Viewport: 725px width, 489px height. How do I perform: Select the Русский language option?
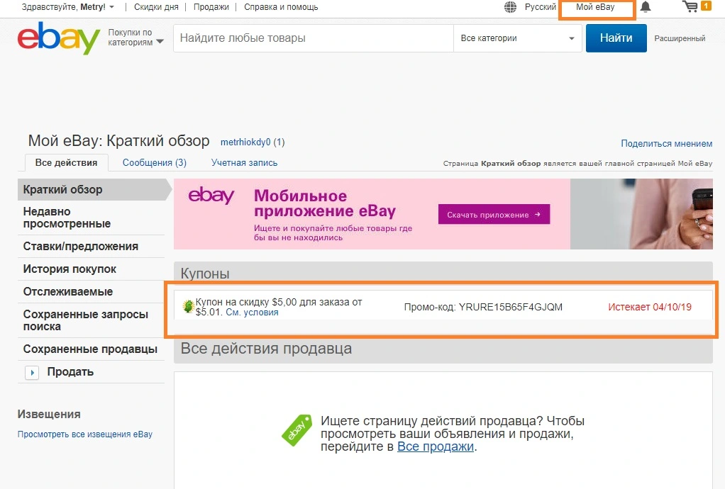coord(540,7)
